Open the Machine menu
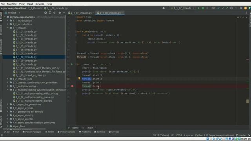The image size is (251, 141). [12, 4]
